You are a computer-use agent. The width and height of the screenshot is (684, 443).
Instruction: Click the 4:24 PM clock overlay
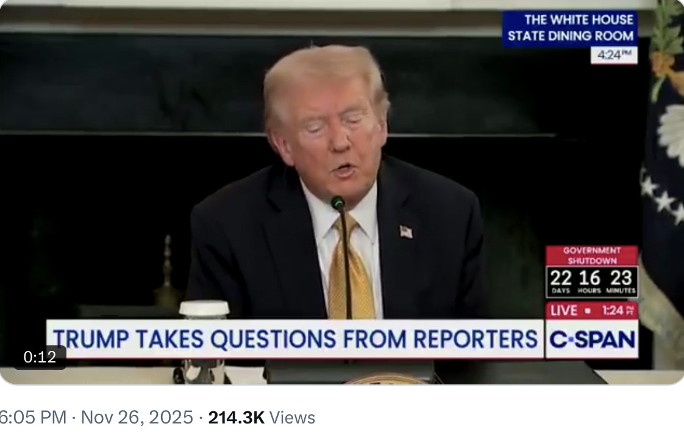[x=614, y=55]
